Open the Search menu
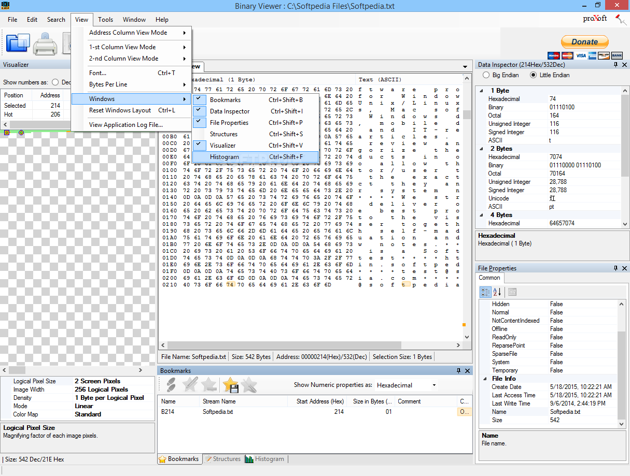The image size is (630, 476). (x=56, y=20)
